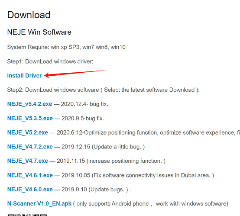Download NEJE_V4.6.0.exe

point(30,190)
